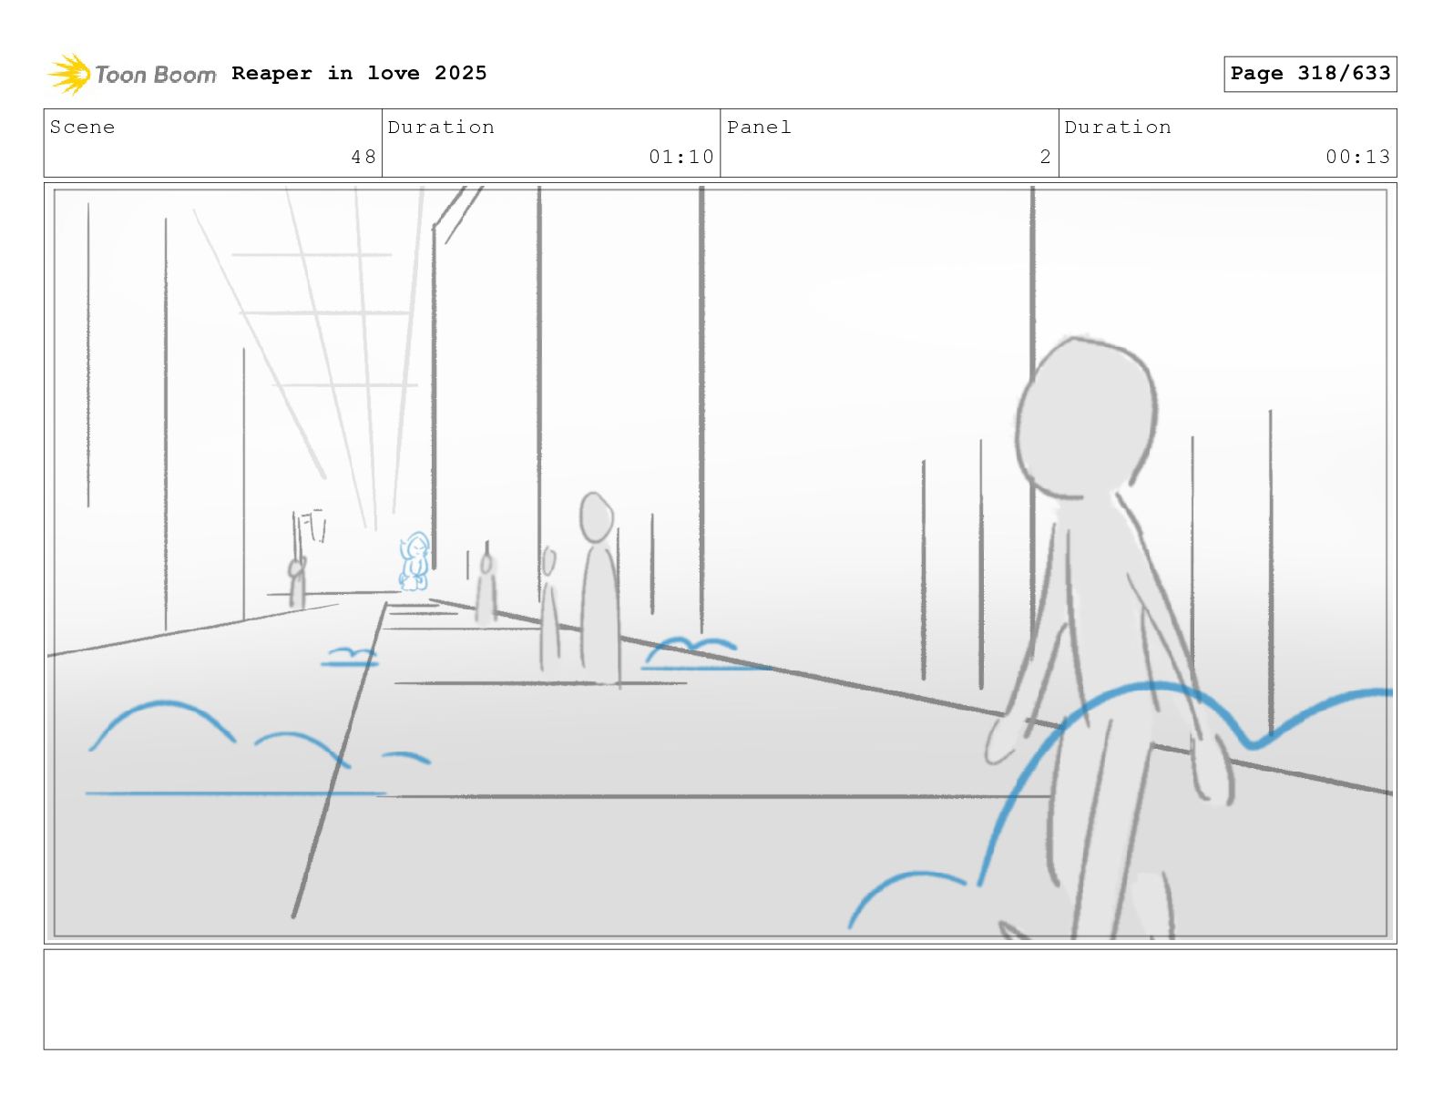Click the storyboard panel drawing
1443x1115 pixels.
721,563
